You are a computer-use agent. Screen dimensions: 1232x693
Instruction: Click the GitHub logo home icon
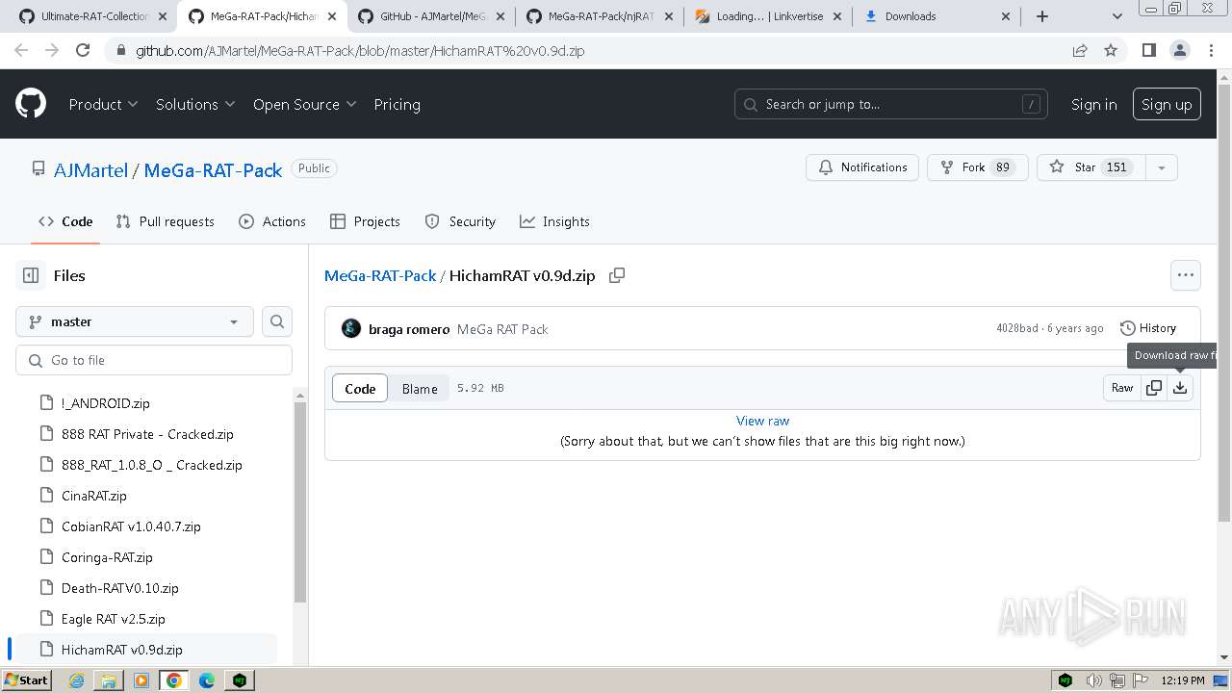coord(31,104)
